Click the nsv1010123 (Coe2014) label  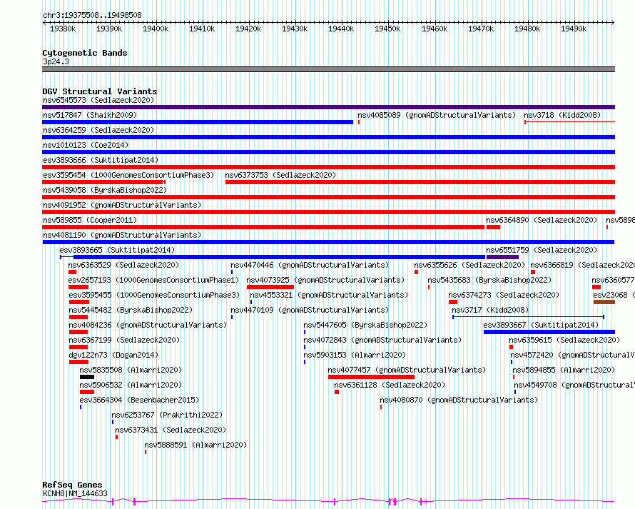86,145
